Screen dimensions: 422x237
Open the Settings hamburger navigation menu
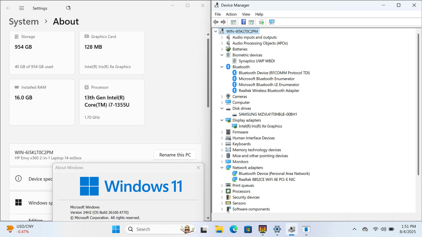click(x=22, y=8)
